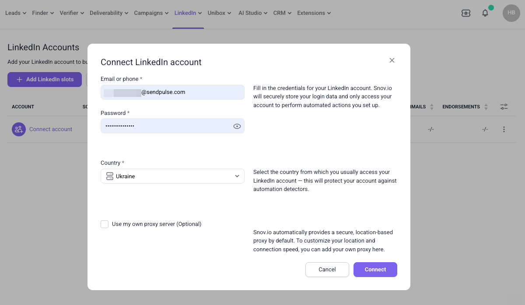Click the promo ticket icon in header
Screen dimensions: 525x305
point(466,13)
